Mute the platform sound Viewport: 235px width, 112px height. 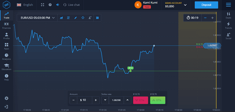58,5
